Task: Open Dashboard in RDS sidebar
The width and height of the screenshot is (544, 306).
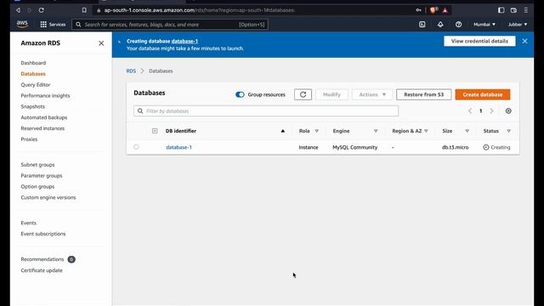Action: coord(33,63)
